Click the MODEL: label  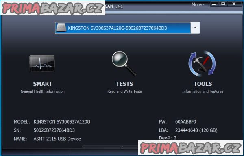(22, 121)
